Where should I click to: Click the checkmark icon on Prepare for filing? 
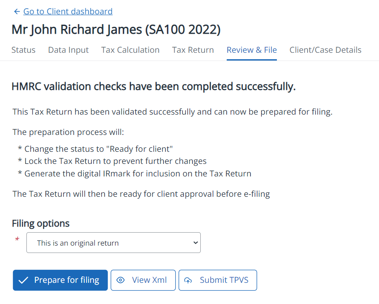click(x=24, y=280)
